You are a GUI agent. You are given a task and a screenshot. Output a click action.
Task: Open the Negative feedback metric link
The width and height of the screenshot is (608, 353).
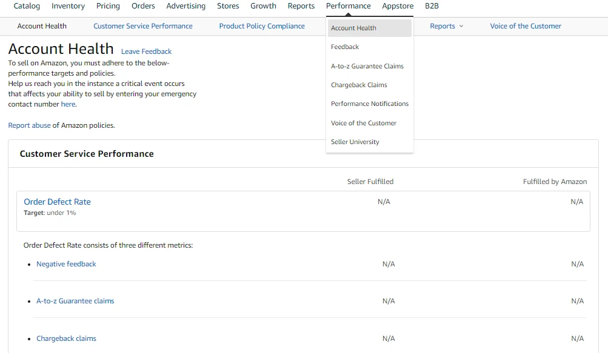pos(66,264)
